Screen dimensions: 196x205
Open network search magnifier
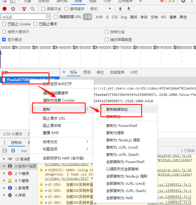click(33, 9)
